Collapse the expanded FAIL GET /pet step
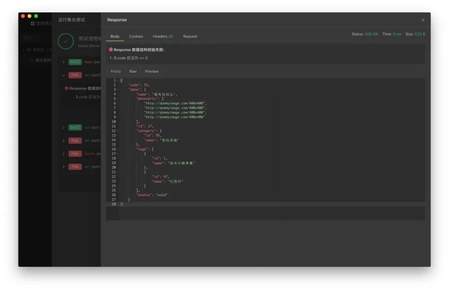Viewport: 449px width, 291px height. tap(64, 75)
